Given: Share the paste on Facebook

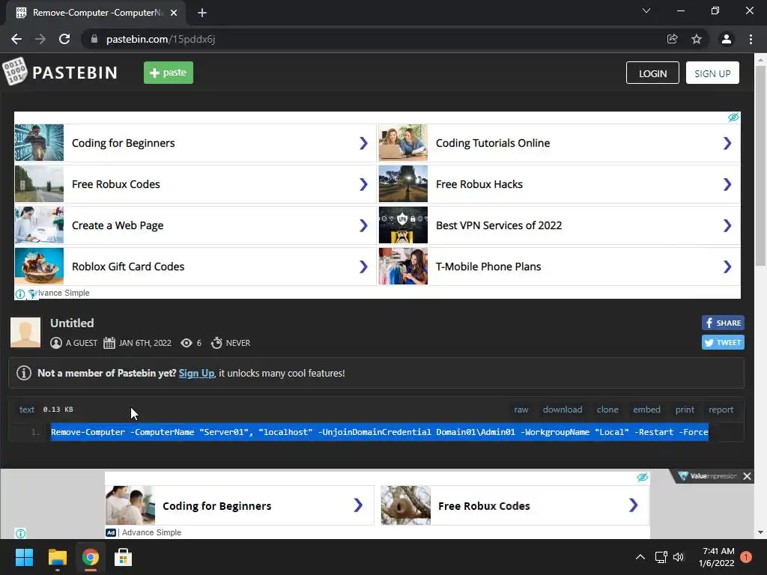Looking at the screenshot, I should pos(723,323).
